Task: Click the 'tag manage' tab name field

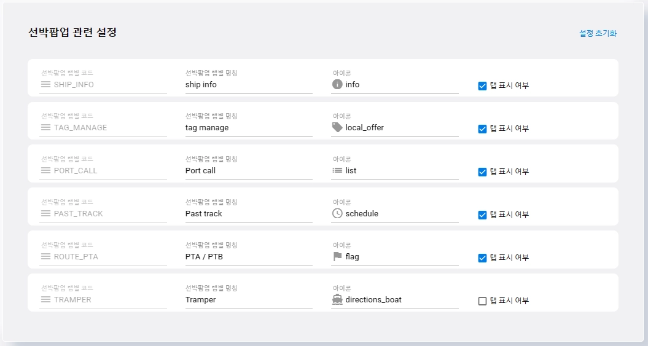Action: click(248, 128)
